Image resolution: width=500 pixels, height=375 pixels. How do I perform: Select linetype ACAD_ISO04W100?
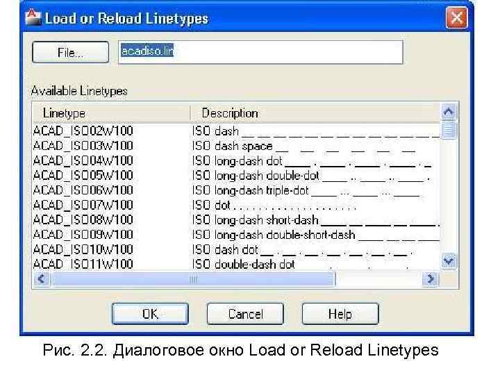click(x=83, y=160)
